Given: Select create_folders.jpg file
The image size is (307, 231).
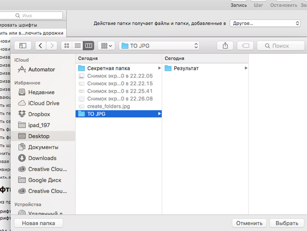Looking at the screenshot, I should click(x=118, y=106).
